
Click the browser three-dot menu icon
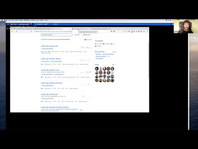point(147,31)
